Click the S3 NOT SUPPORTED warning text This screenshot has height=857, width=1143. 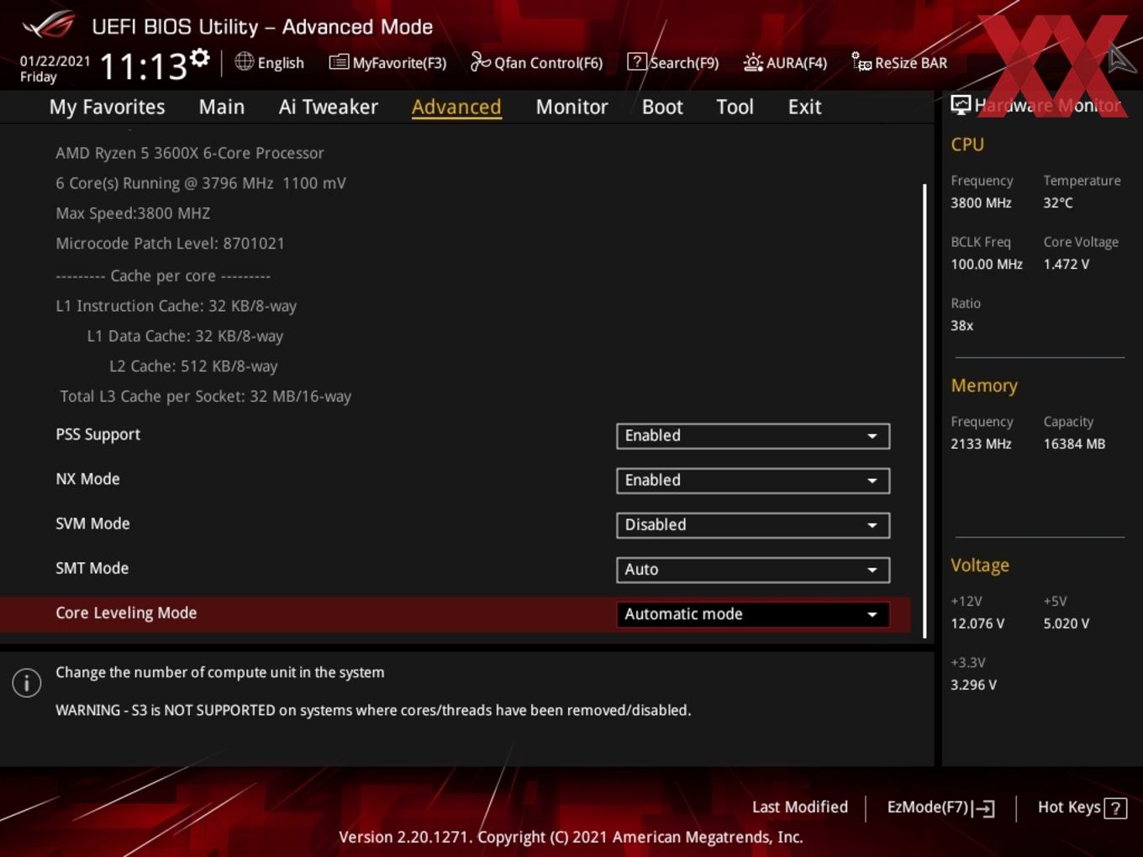tap(373, 710)
